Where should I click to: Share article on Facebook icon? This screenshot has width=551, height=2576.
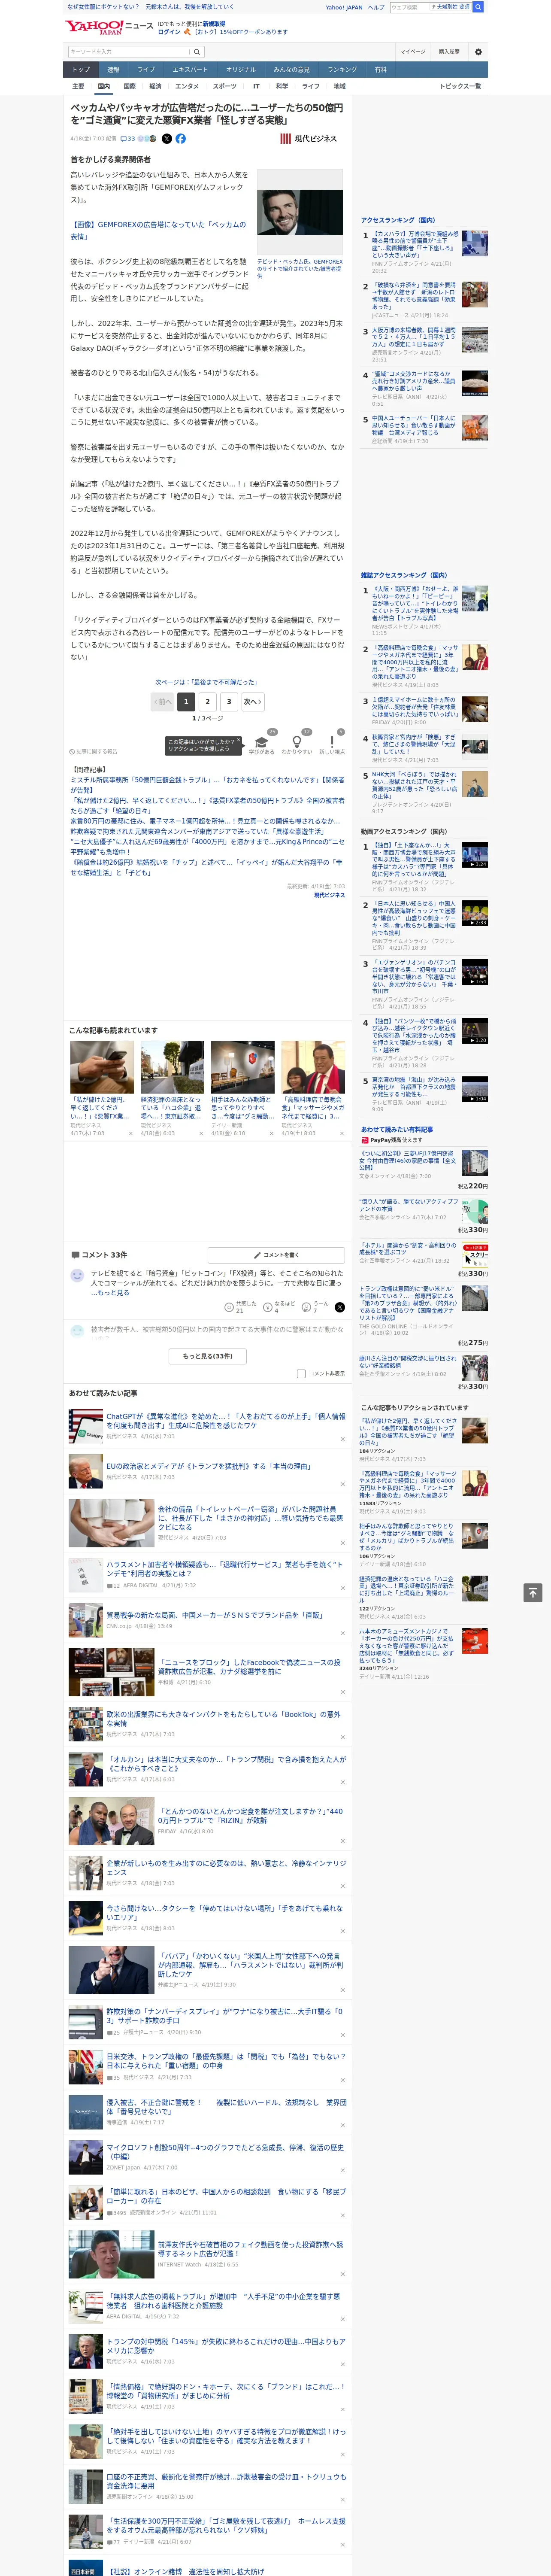tap(181, 139)
